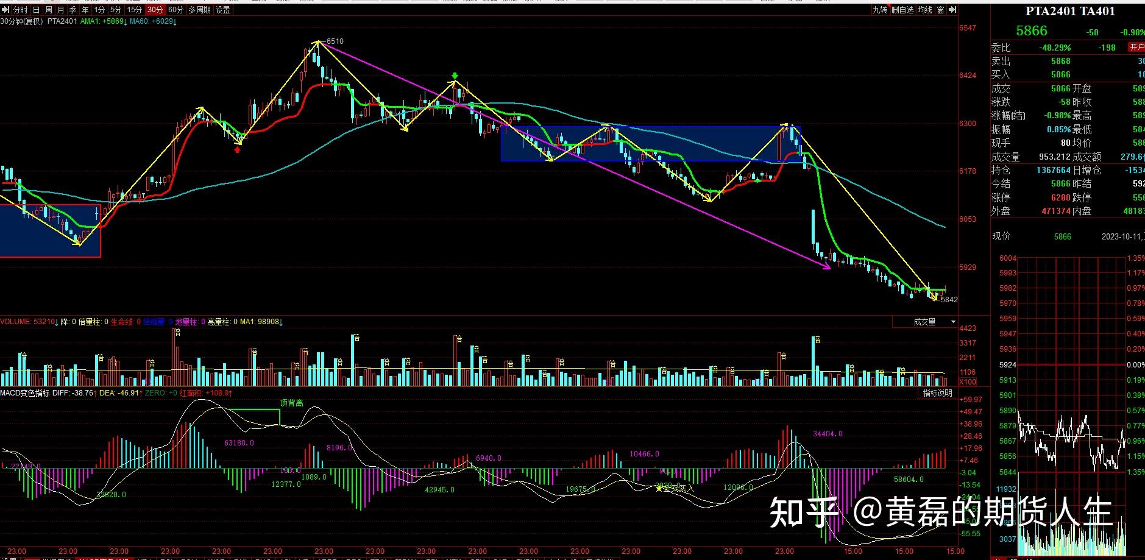Screen dimensions: 1145x560
Task: Click the MA60 +6029 indicator label
Action: (153, 21)
